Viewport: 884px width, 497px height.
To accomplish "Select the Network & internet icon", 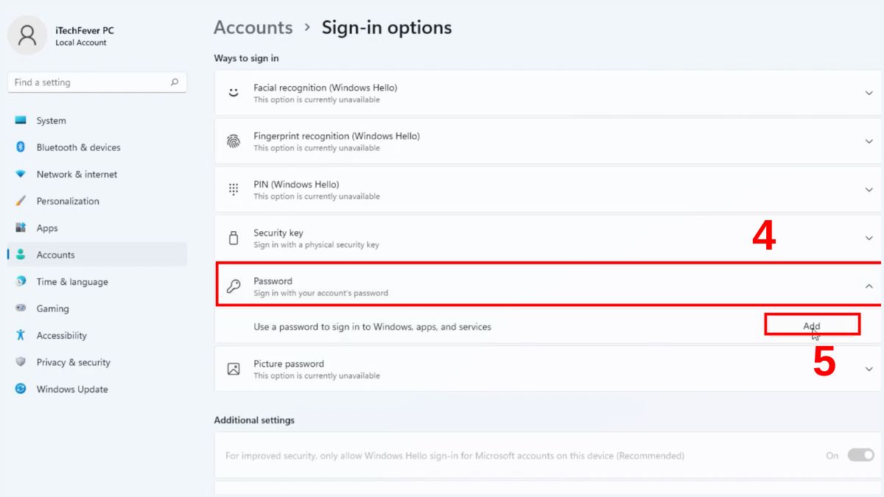I will [x=21, y=175].
